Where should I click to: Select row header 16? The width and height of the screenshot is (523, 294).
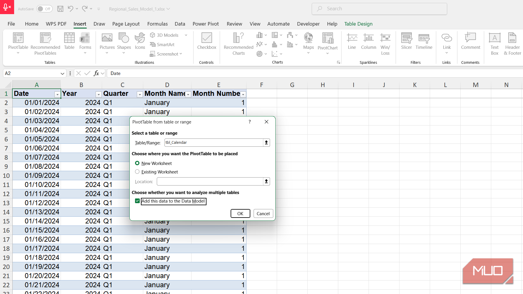pos(6,230)
